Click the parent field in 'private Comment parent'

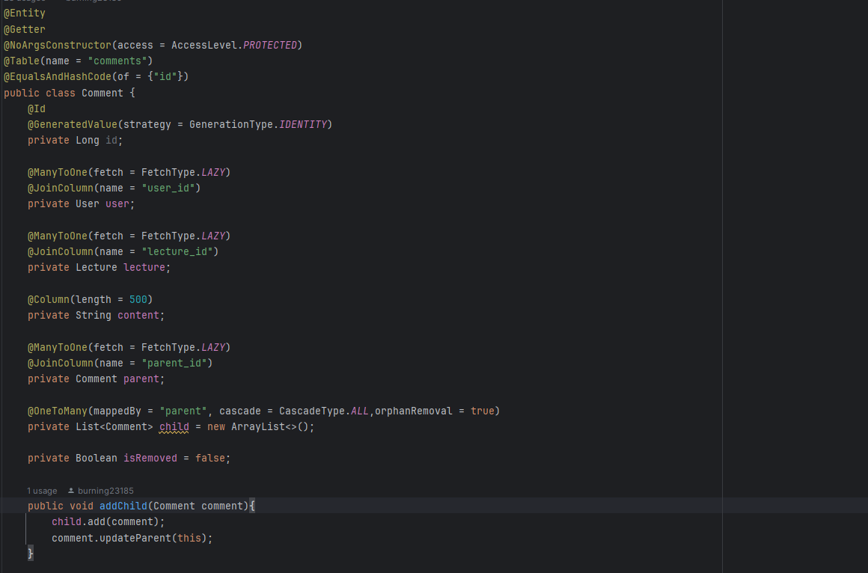141,379
